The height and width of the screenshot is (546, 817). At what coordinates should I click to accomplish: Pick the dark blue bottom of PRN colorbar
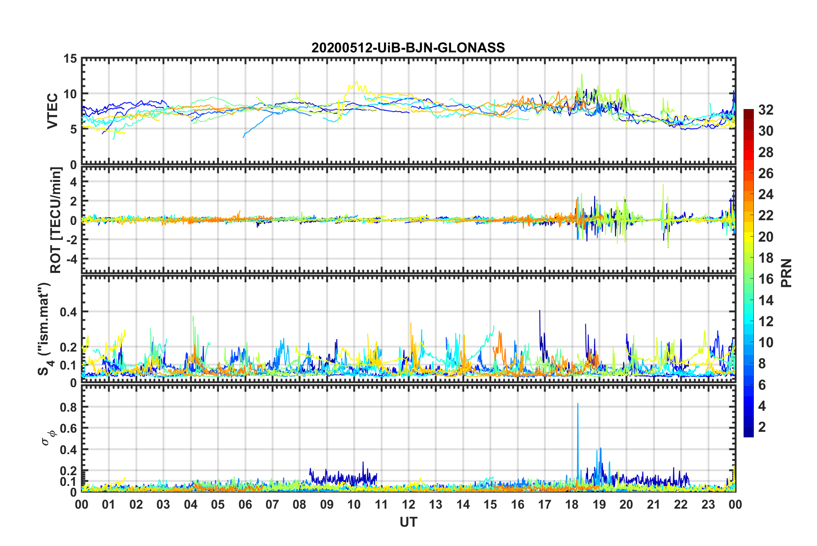tap(748, 432)
